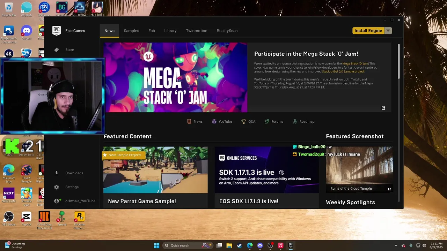Click the date and time in the taskbar
The height and width of the screenshot is (251, 447).
click(437, 245)
